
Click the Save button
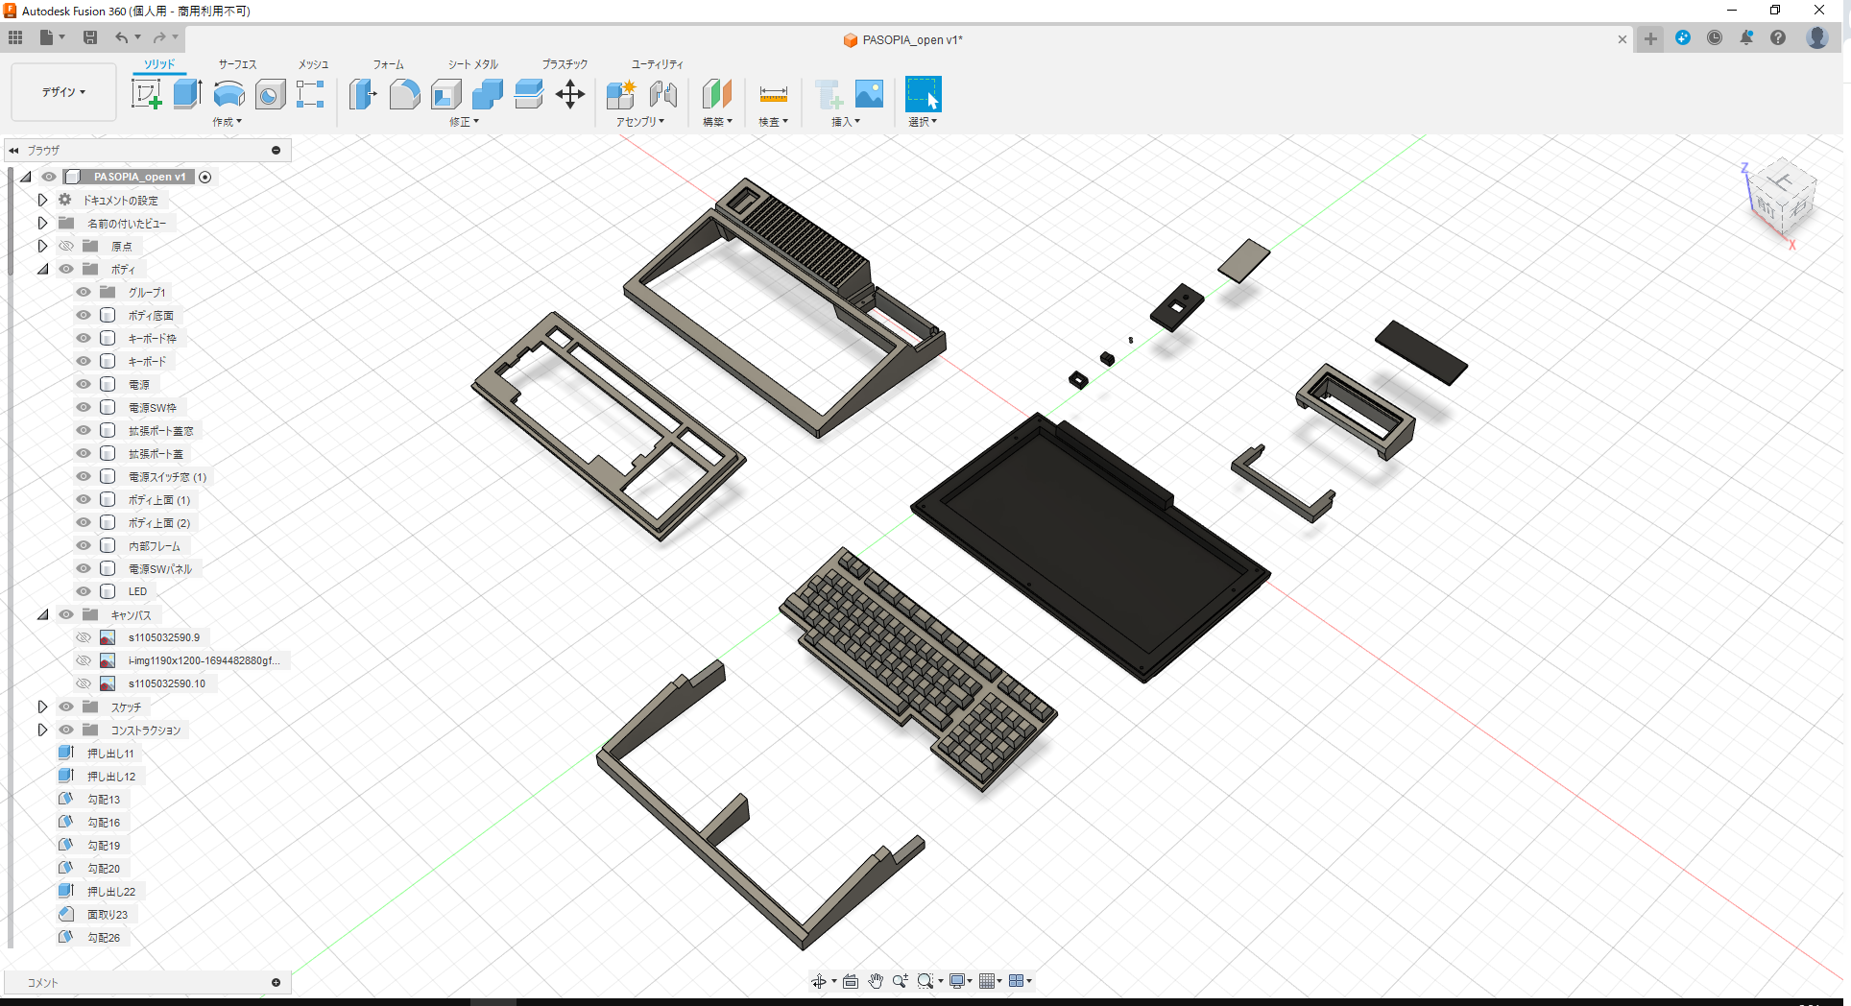91,37
